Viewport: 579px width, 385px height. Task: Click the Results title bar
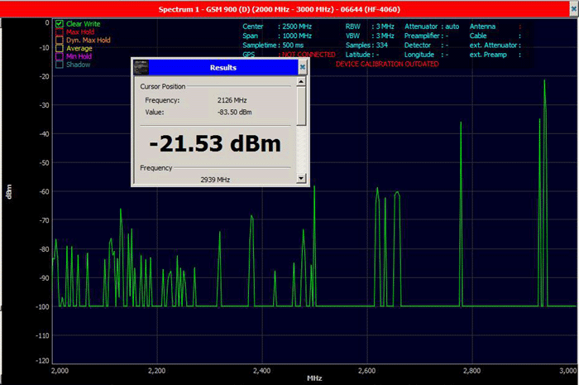click(x=223, y=67)
